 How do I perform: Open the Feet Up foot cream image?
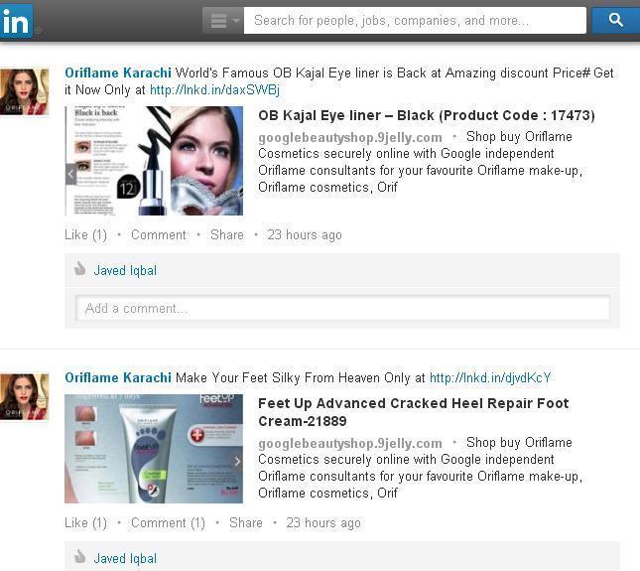(x=154, y=449)
